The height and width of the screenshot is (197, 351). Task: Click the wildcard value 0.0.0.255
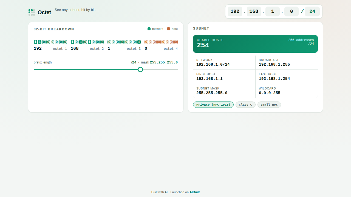point(270,93)
